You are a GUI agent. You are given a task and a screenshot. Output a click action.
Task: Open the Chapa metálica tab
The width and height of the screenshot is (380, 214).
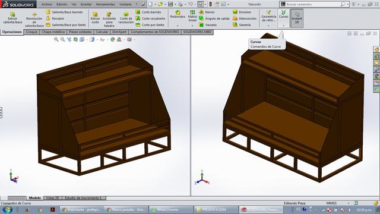pyautogui.click(x=53, y=32)
